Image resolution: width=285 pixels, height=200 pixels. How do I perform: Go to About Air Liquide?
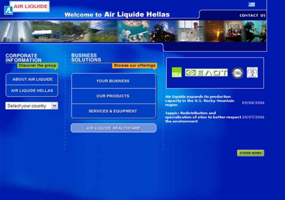[x=32, y=79]
